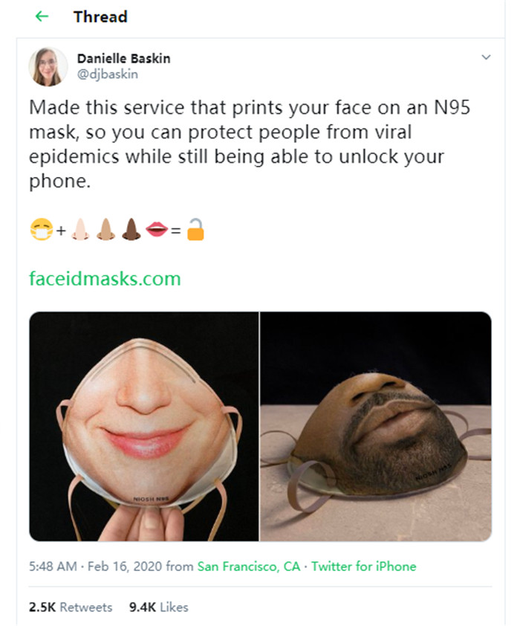Click the lips emoji in tweet

point(158,232)
